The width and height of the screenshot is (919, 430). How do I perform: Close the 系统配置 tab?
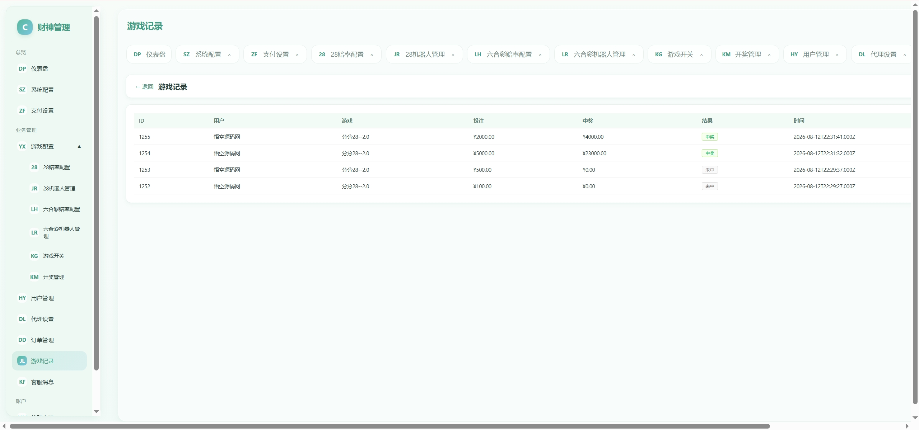[229, 55]
